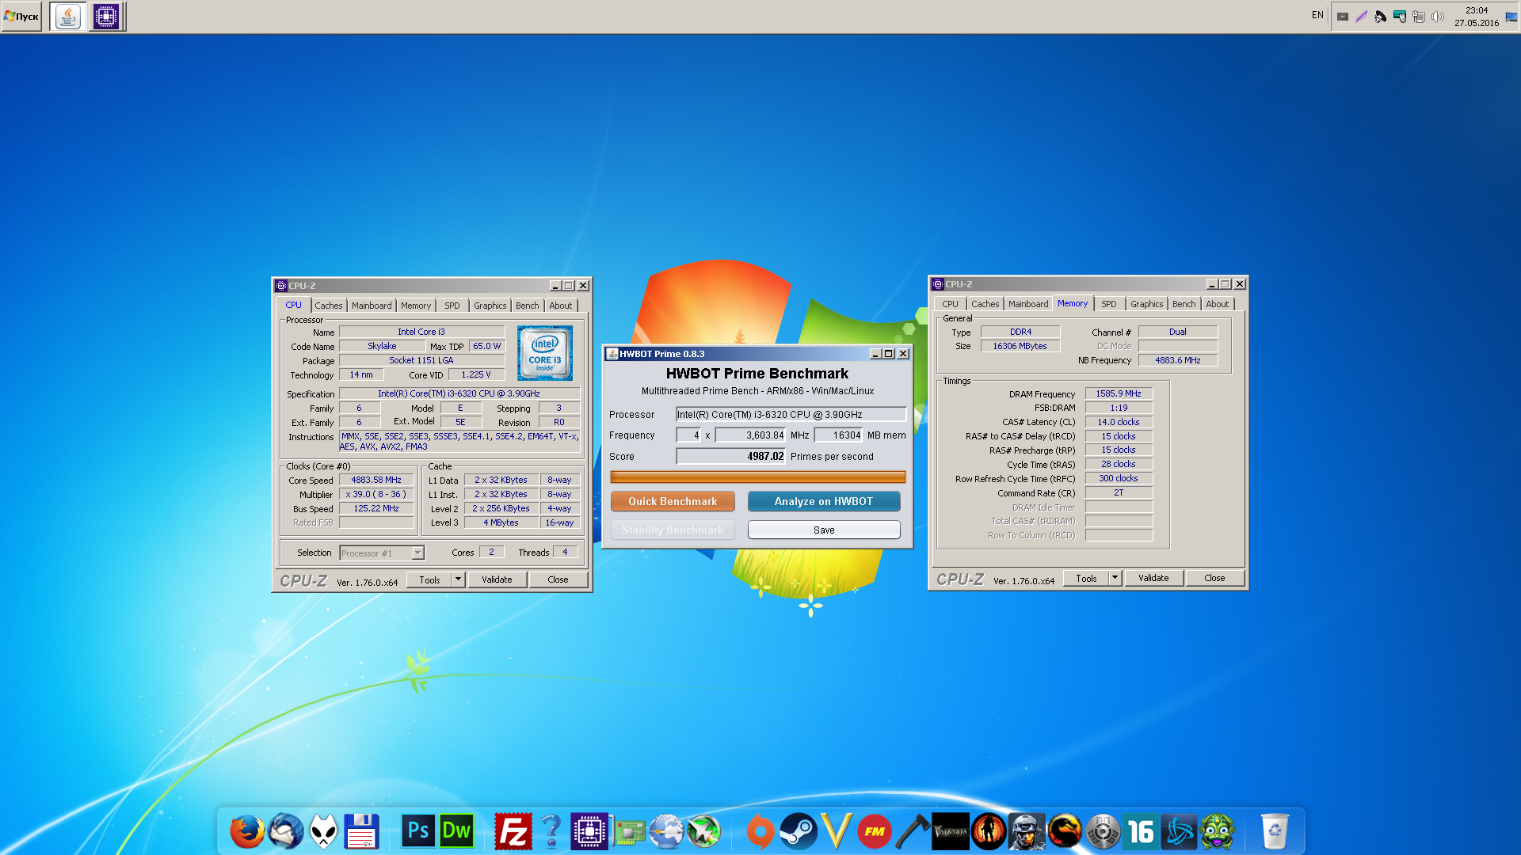Image resolution: width=1521 pixels, height=855 pixels.
Task: Open the Пуск start menu
Action: (x=21, y=16)
